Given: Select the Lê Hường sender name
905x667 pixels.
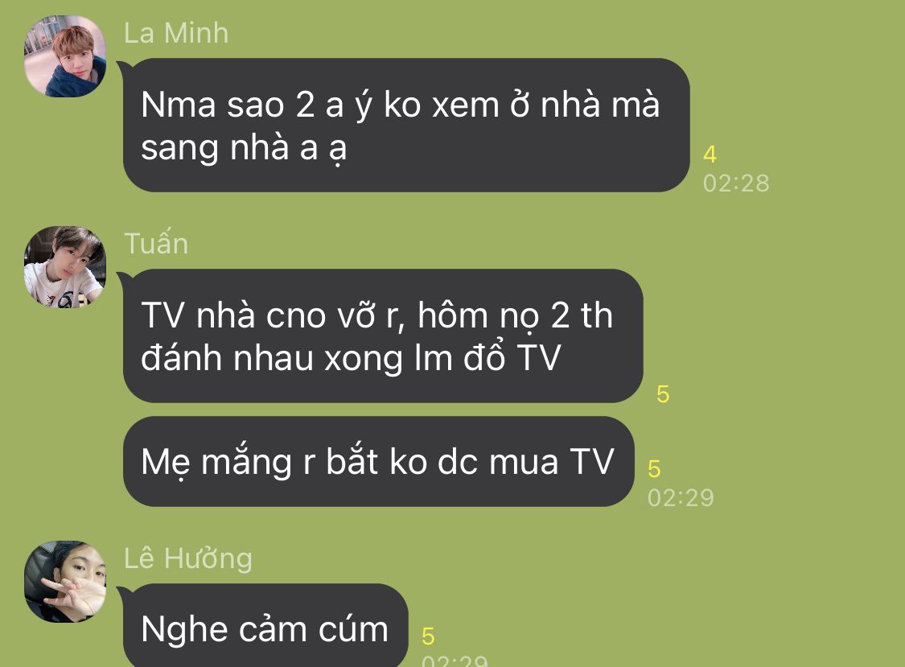Looking at the screenshot, I should click(188, 558).
